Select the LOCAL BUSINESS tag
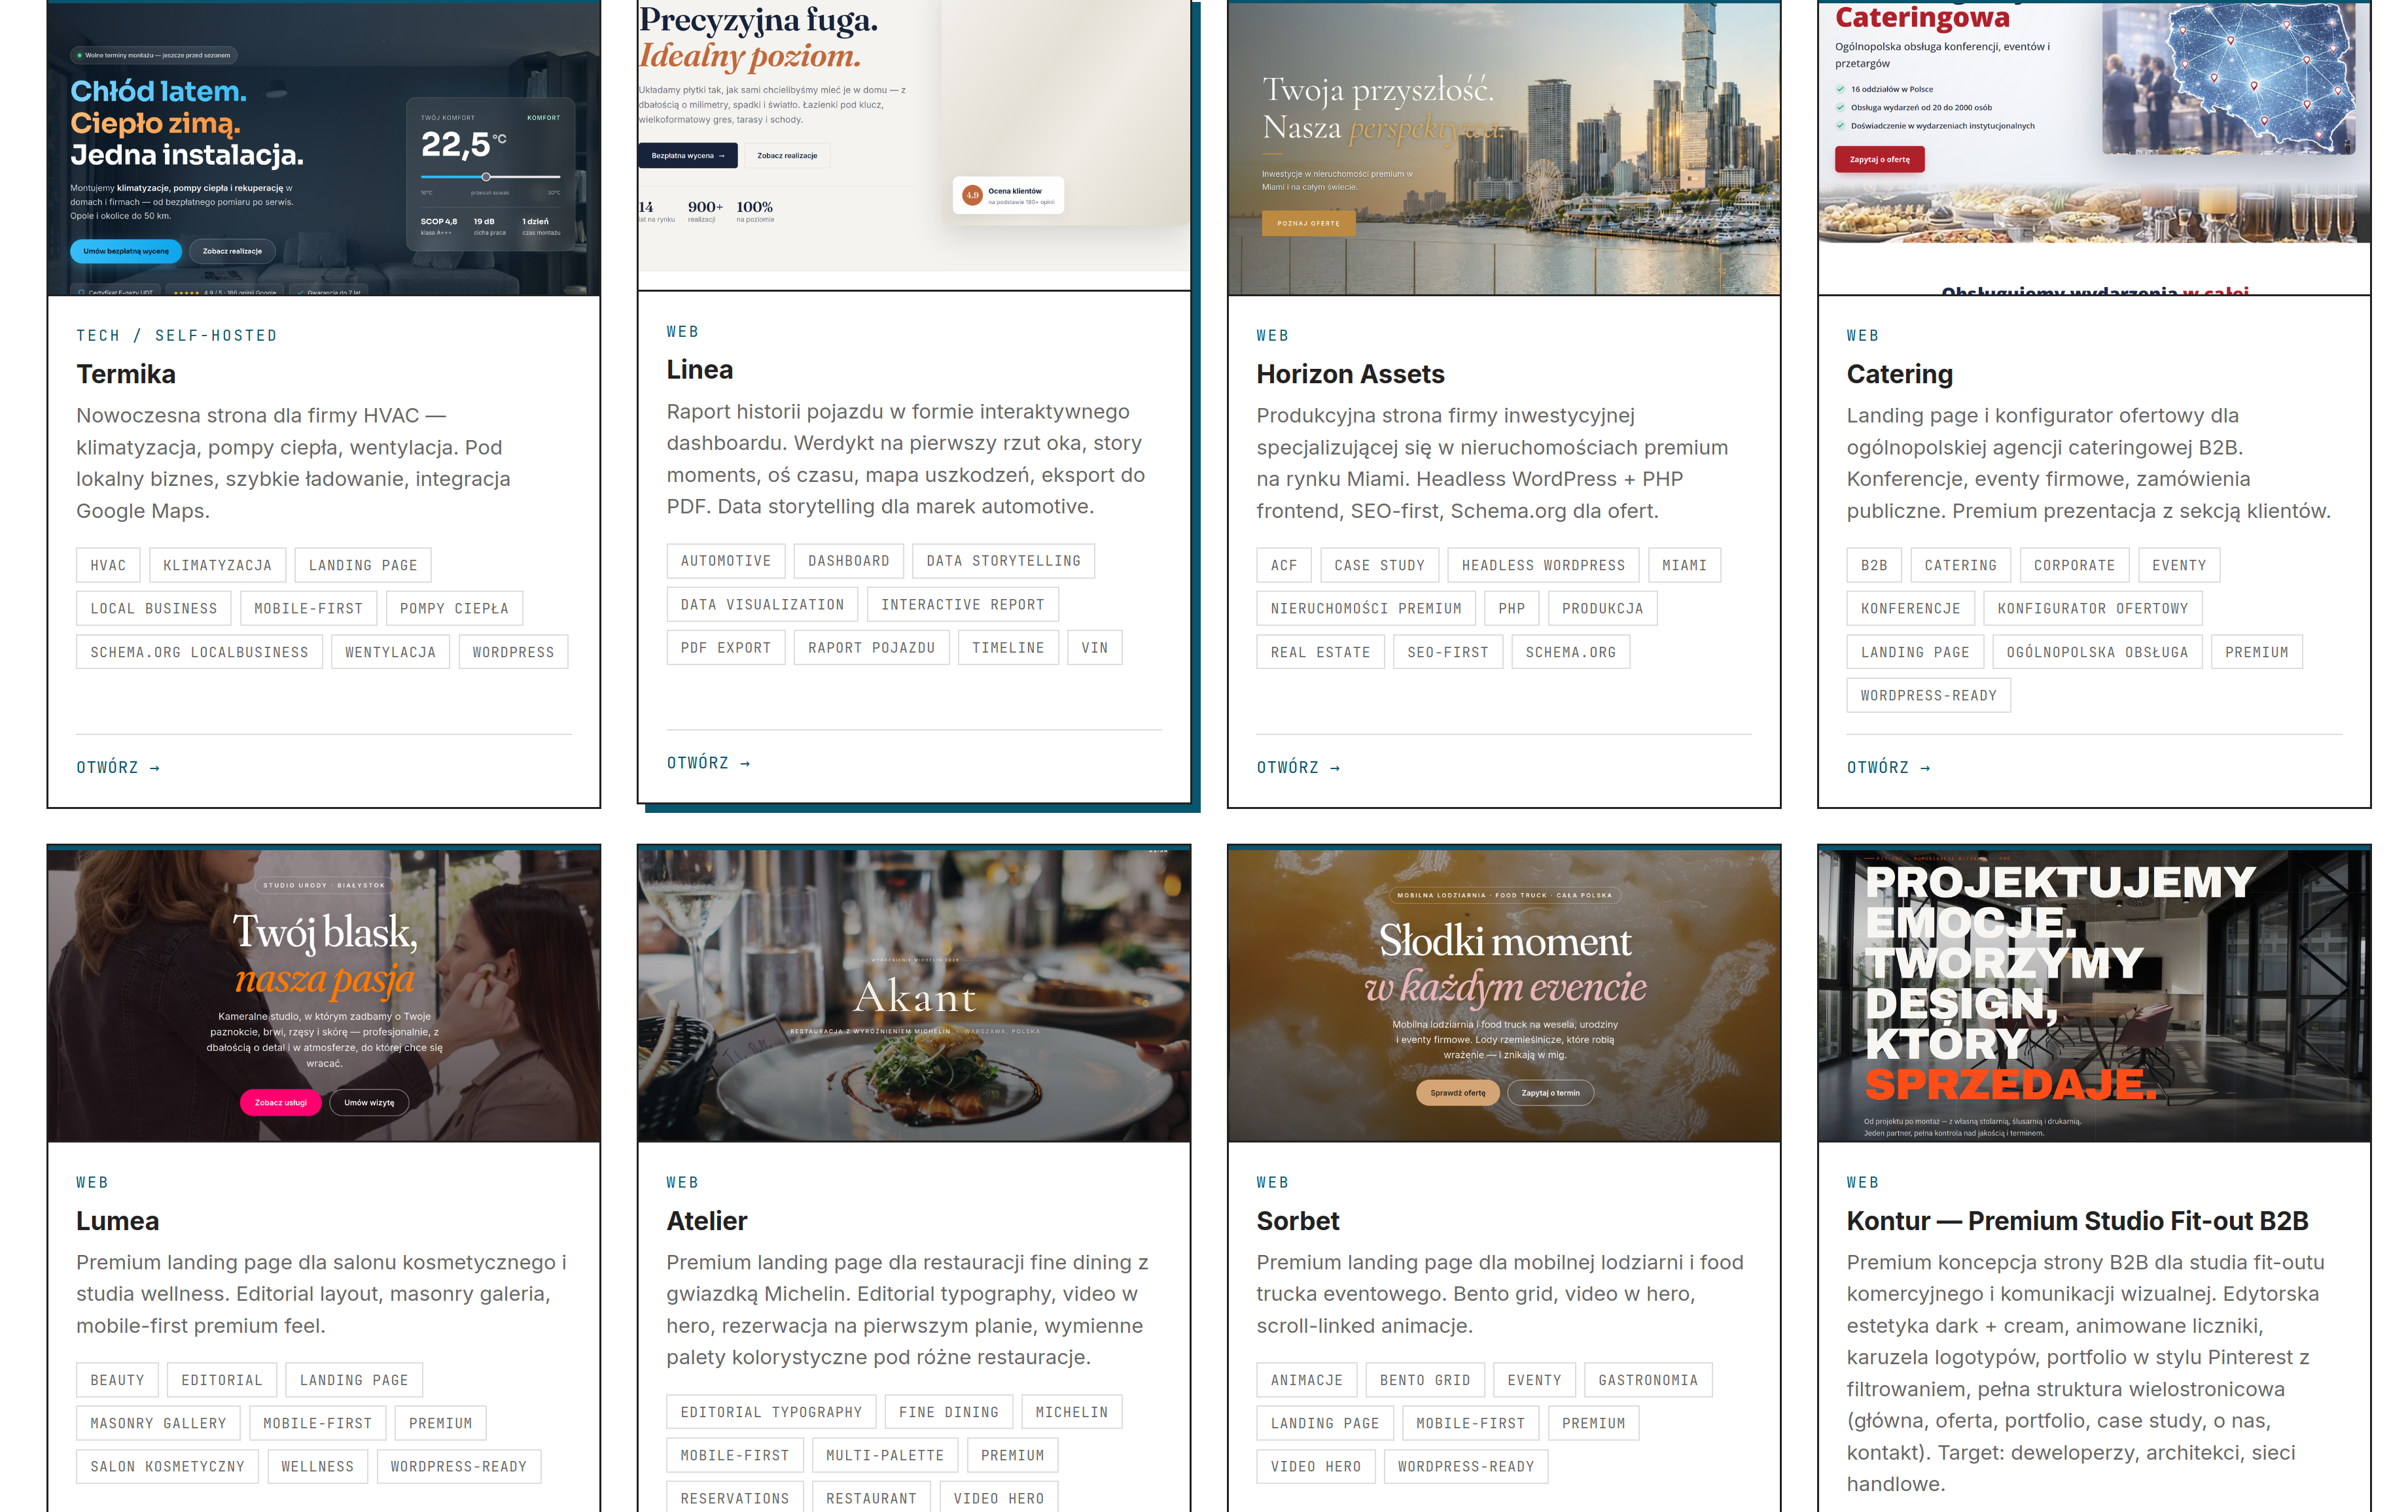Image resolution: width=2408 pixels, height=1512 pixels. [x=153, y=608]
